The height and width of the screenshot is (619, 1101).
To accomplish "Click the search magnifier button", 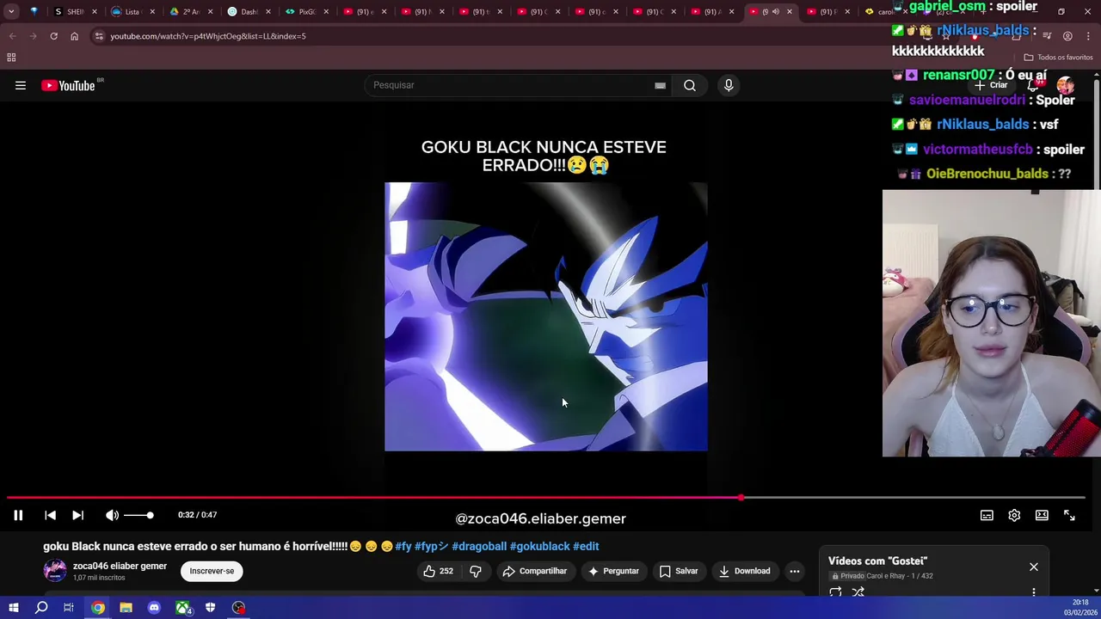I will coord(690,85).
